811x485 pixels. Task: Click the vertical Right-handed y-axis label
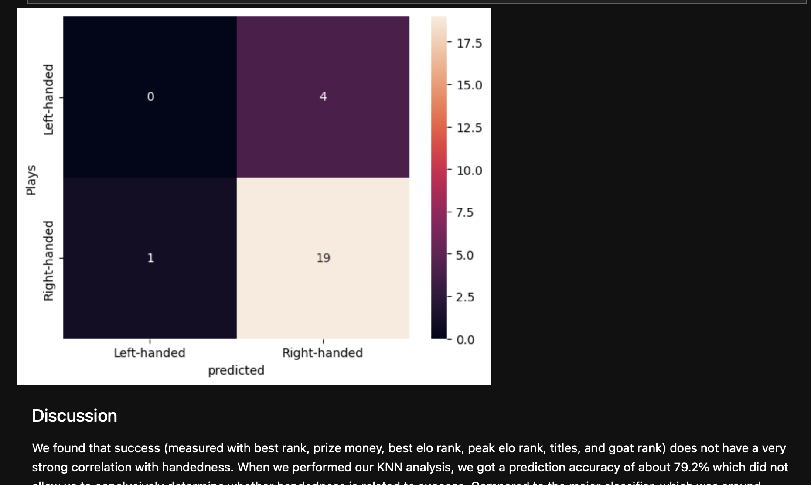tap(48, 261)
